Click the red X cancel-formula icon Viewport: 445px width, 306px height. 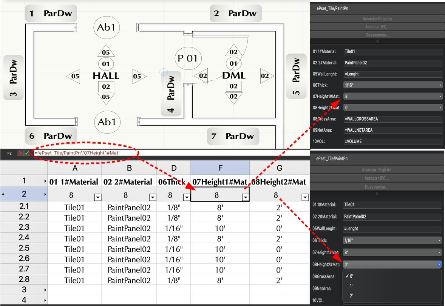coord(21,153)
